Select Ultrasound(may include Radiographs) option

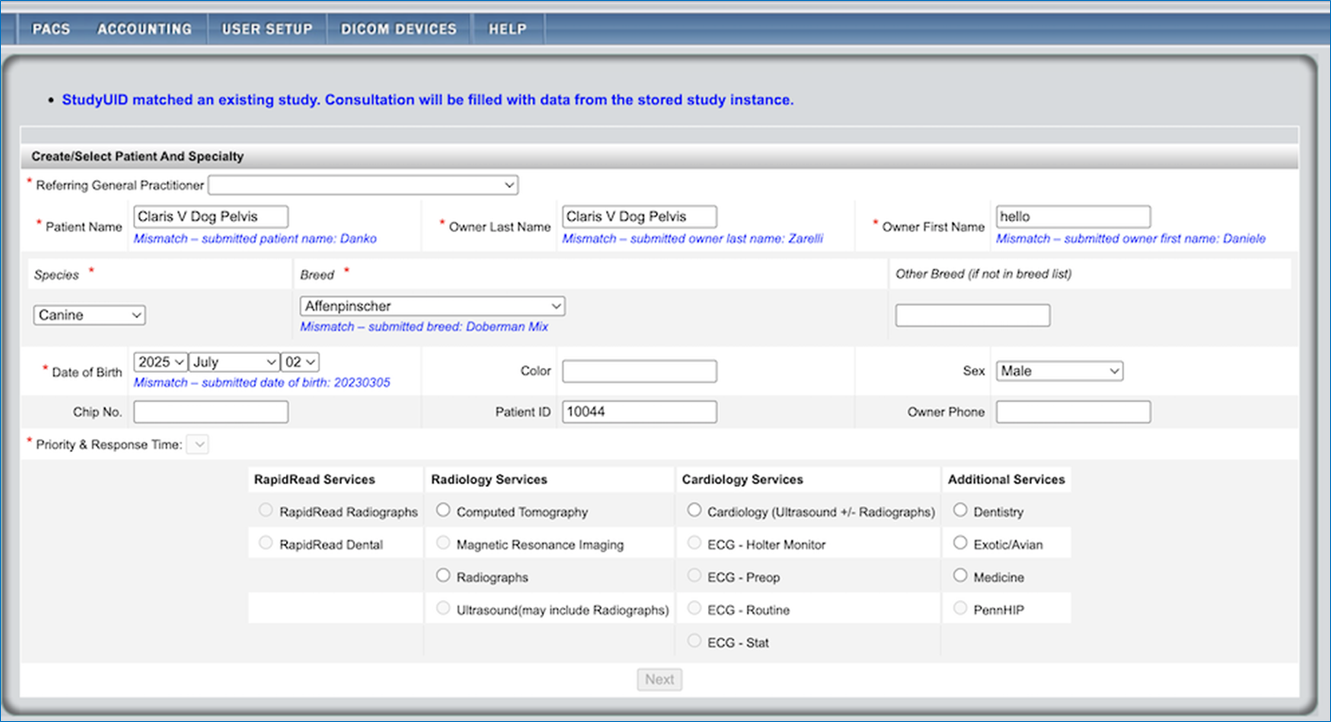[x=443, y=608]
